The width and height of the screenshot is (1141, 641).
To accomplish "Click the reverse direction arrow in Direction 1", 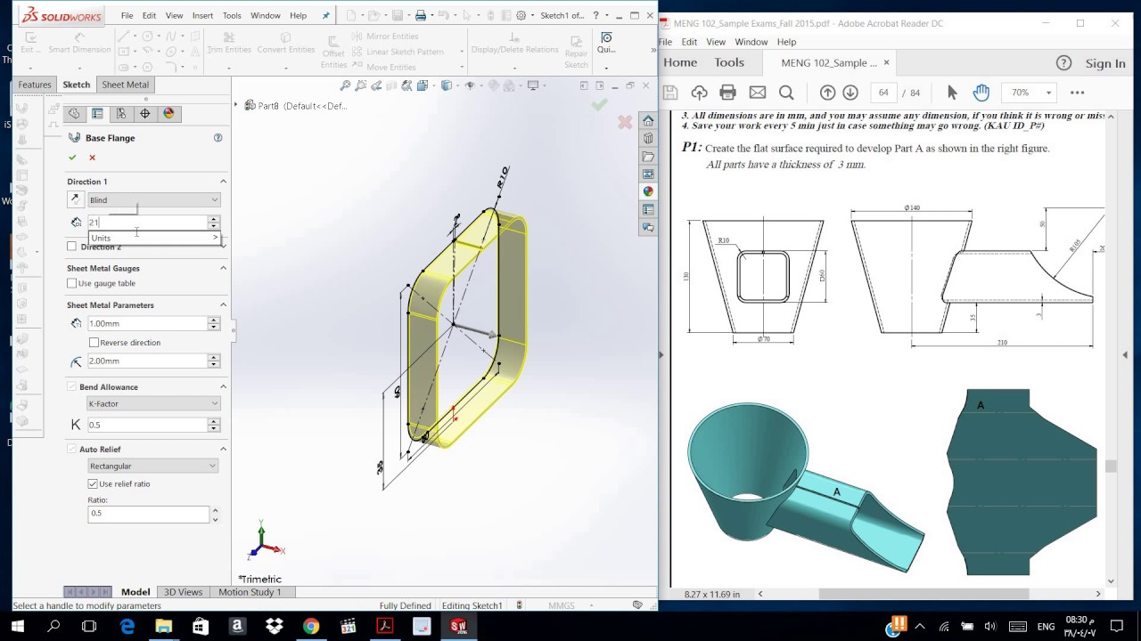I will click(x=75, y=199).
